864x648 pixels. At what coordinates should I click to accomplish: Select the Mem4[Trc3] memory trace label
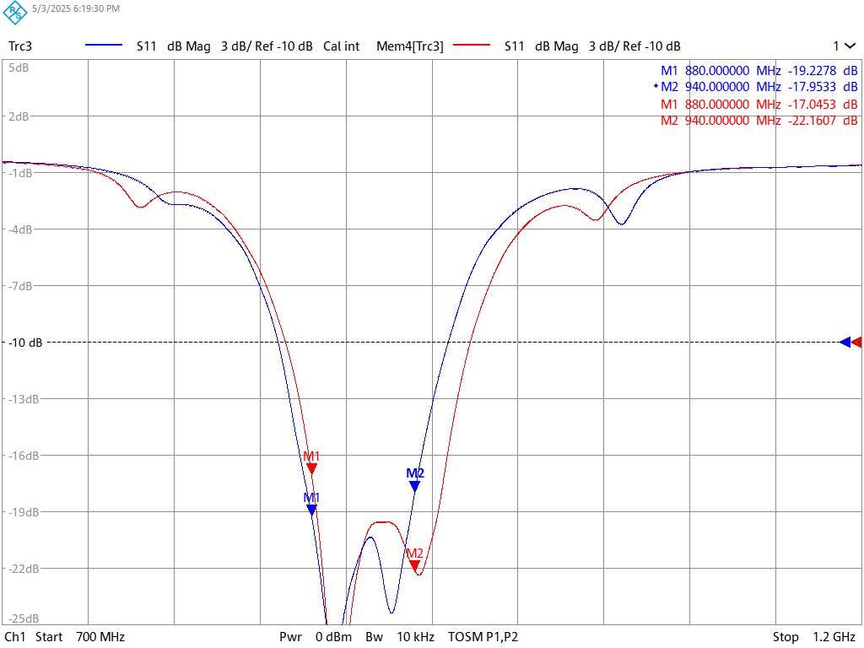410,46
